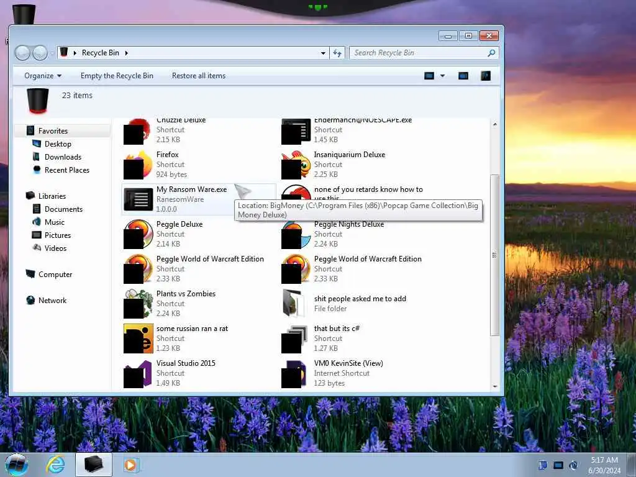
Task: Click the Pictures library icon
Action: 37,235
